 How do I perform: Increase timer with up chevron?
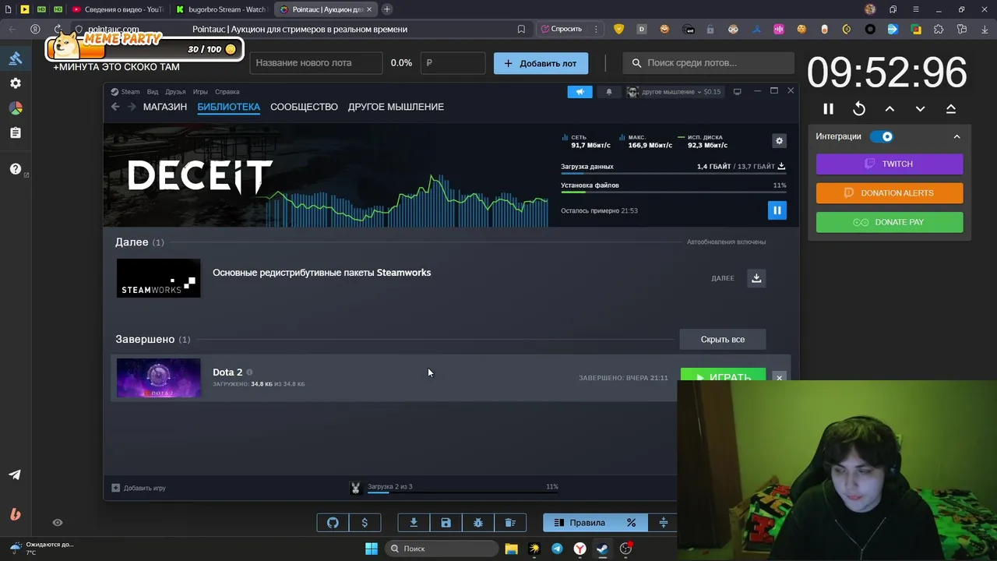(x=890, y=109)
